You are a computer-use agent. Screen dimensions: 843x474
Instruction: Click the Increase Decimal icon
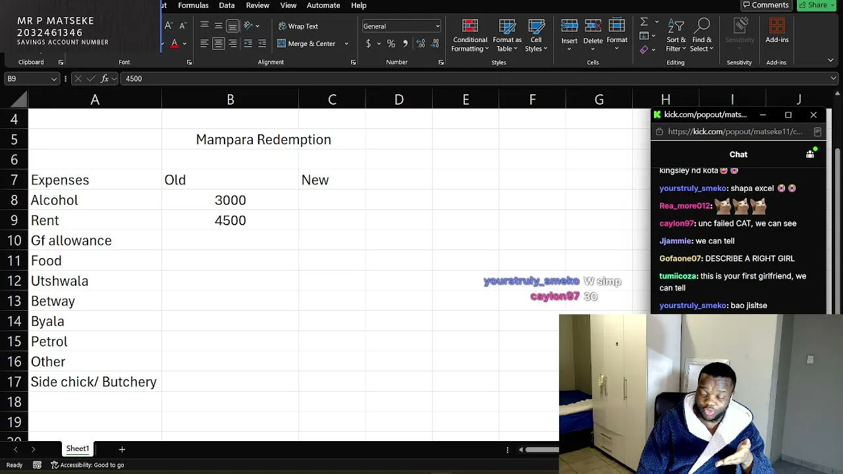421,43
